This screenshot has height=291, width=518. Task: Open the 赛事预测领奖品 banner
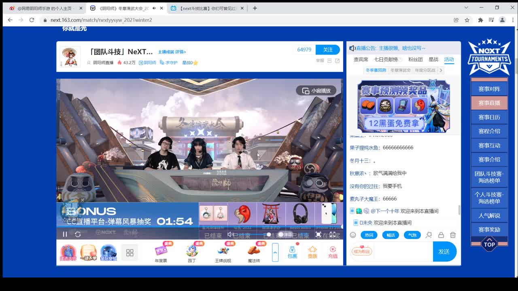[403, 106]
